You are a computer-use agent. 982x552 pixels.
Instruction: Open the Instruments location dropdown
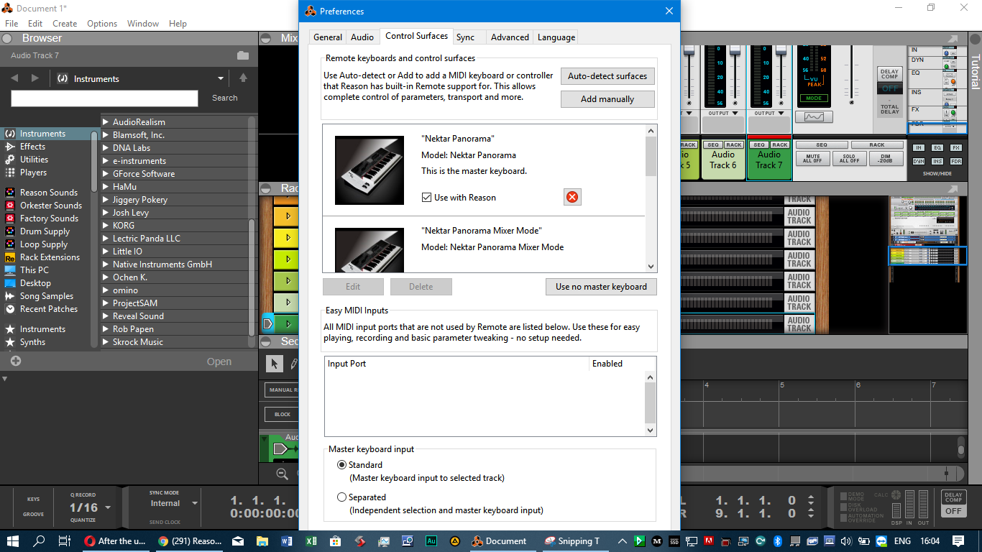coord(221,78)
